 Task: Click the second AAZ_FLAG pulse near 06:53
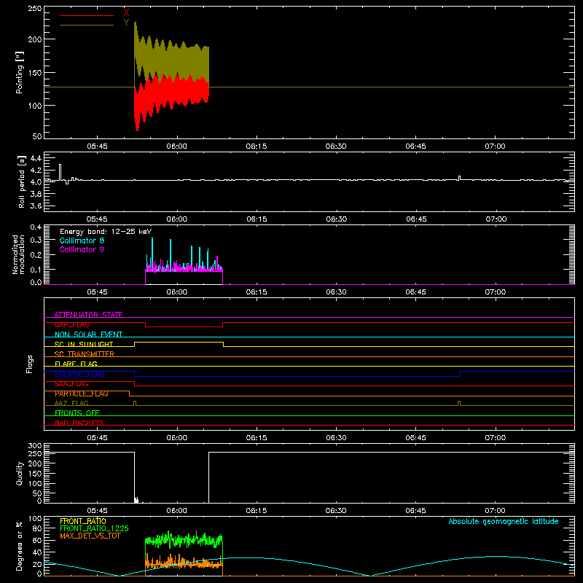click(459, 404)
